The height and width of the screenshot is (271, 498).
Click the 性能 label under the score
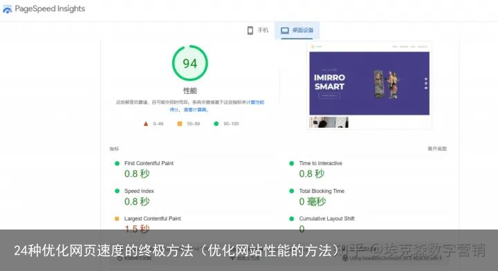point(190,91)
